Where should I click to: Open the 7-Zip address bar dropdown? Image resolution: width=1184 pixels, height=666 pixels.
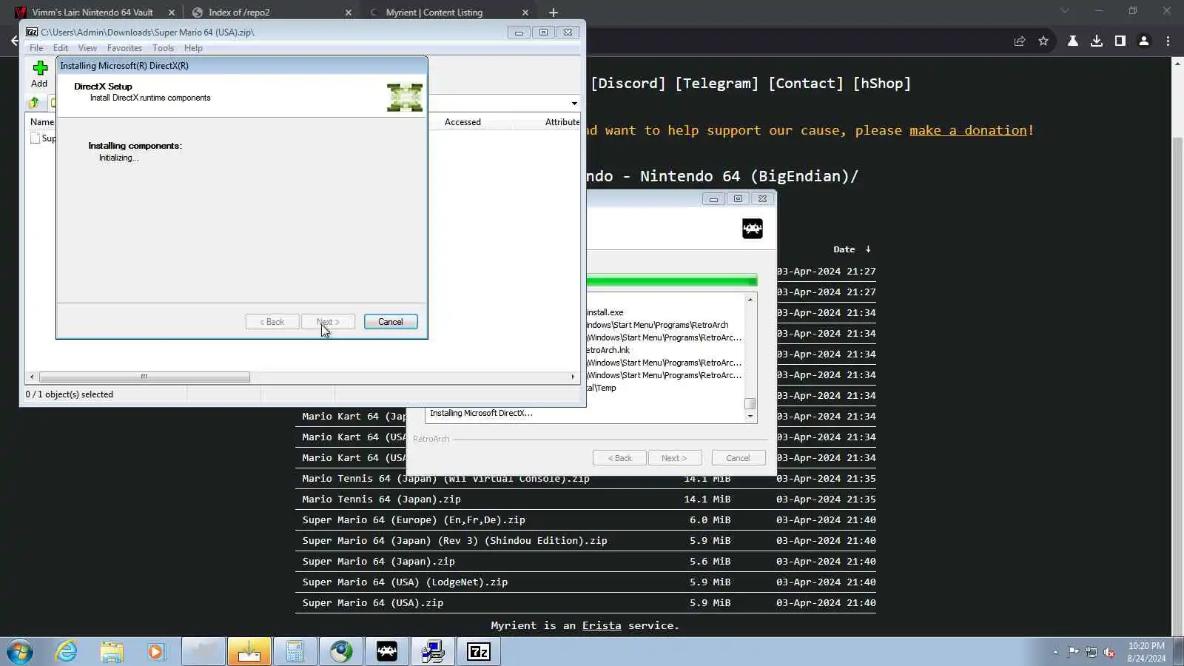[574, 104]
